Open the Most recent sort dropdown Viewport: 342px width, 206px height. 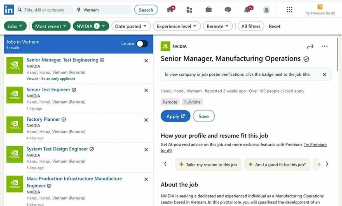[51, 26]
